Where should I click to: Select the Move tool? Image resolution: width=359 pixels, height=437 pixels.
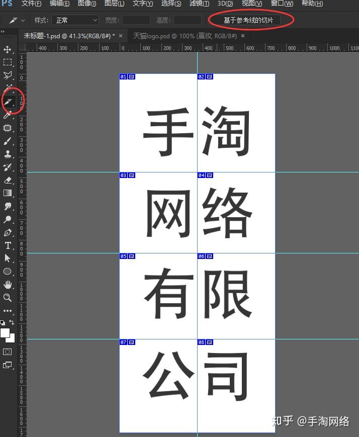point(8,49)
